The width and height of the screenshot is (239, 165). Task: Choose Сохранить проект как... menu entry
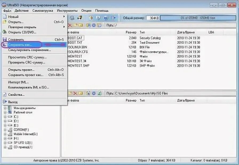[x=34, y=75]
